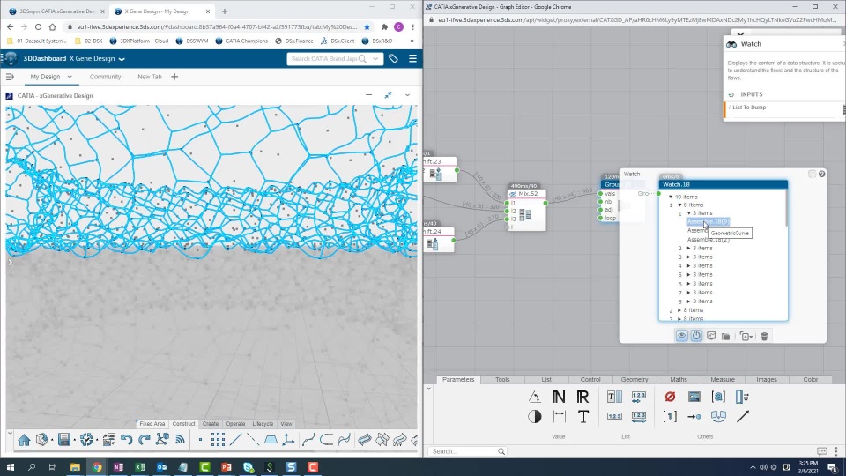Open the PowerPoint app in the Windows taskbar
This screenshot has width=846, height=476.
tap(226, 467)
